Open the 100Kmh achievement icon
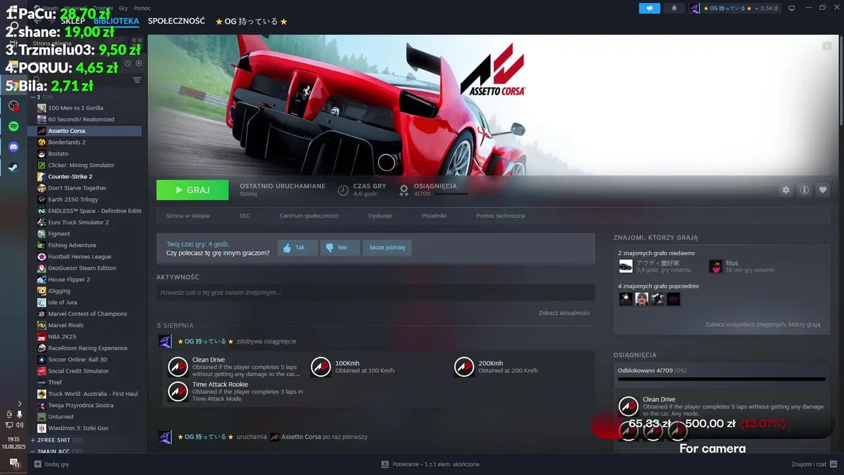This screenshot has height=475, width=844. click(x=320, y=367)
